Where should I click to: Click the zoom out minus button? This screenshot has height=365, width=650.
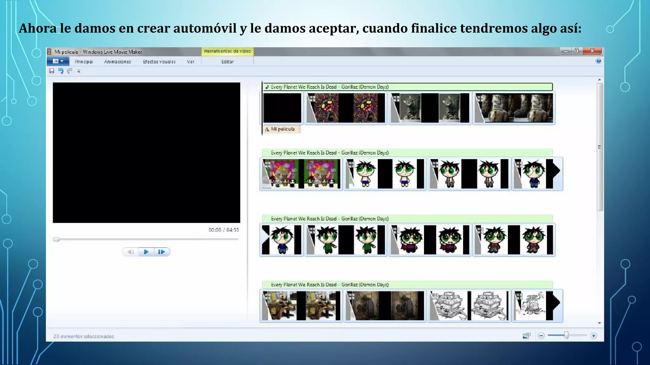541,336
